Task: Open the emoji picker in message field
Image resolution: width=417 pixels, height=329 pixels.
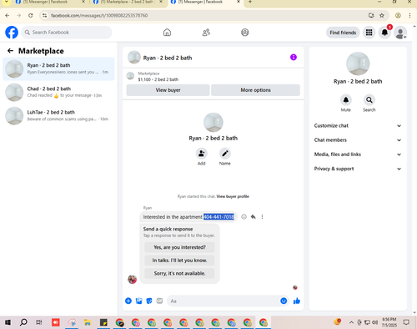Action: (284, 301)
